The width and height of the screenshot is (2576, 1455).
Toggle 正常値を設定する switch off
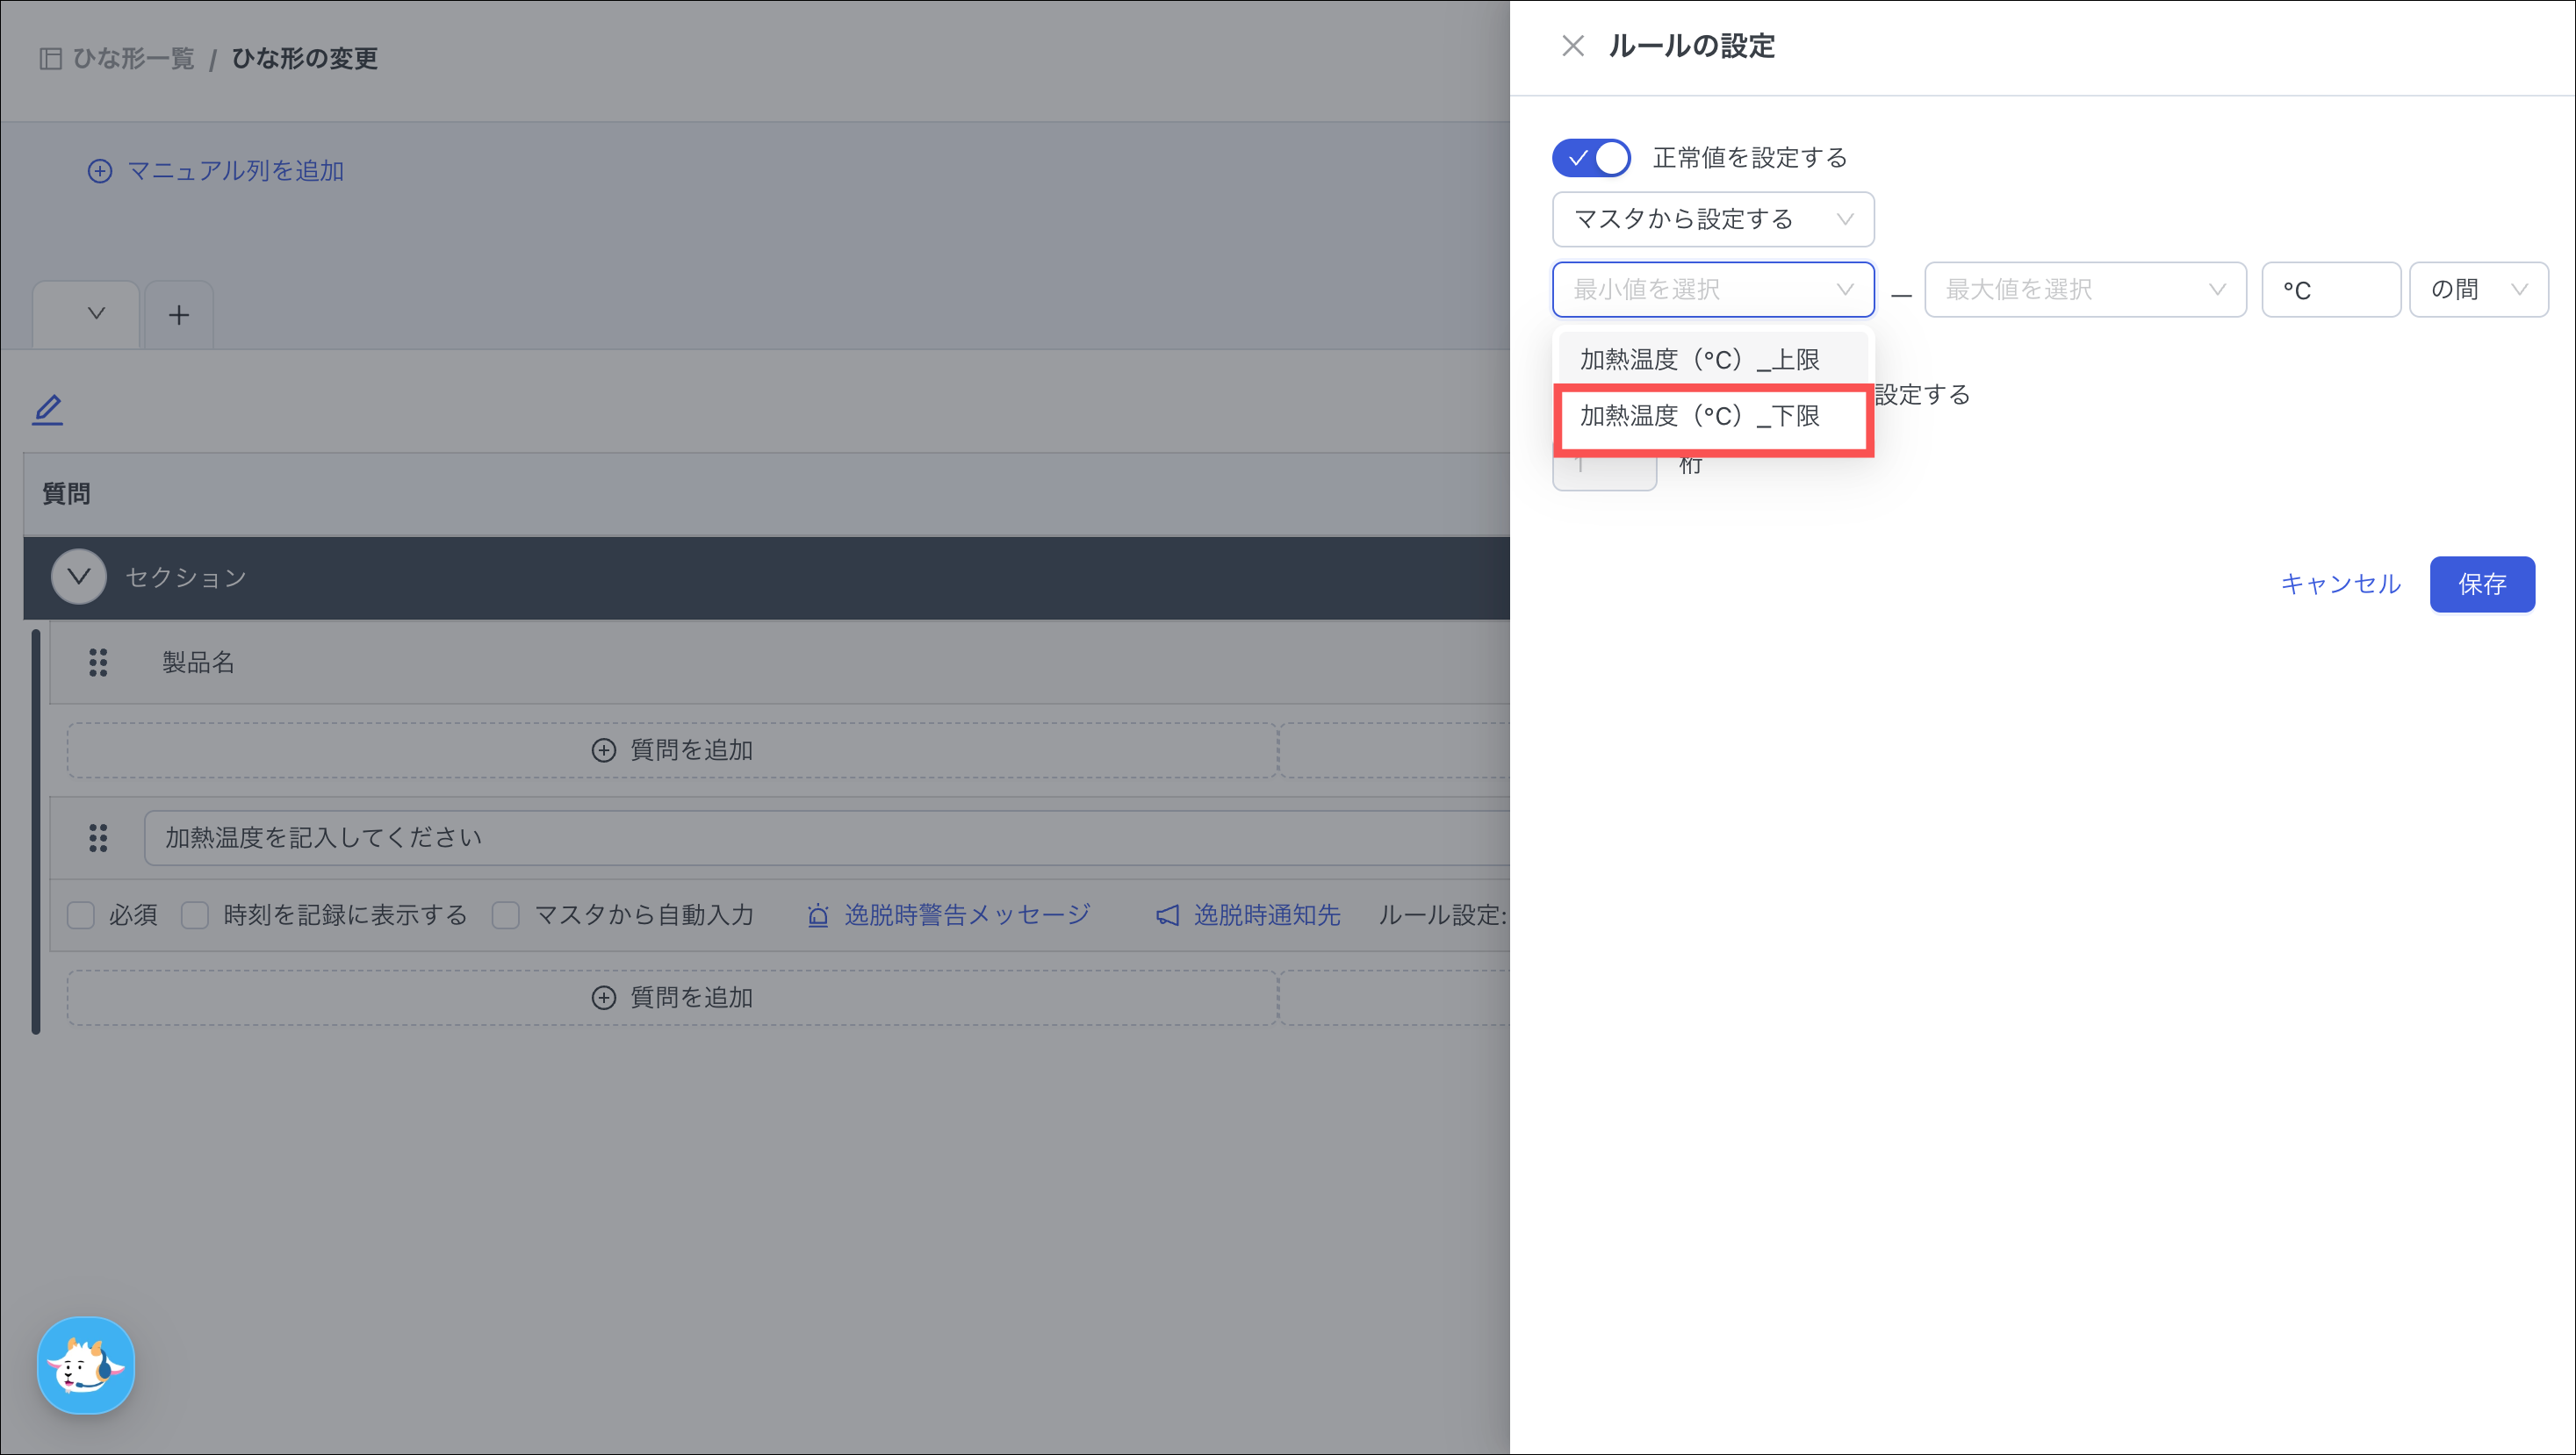pyautogui.click(x=1590, y=158)
